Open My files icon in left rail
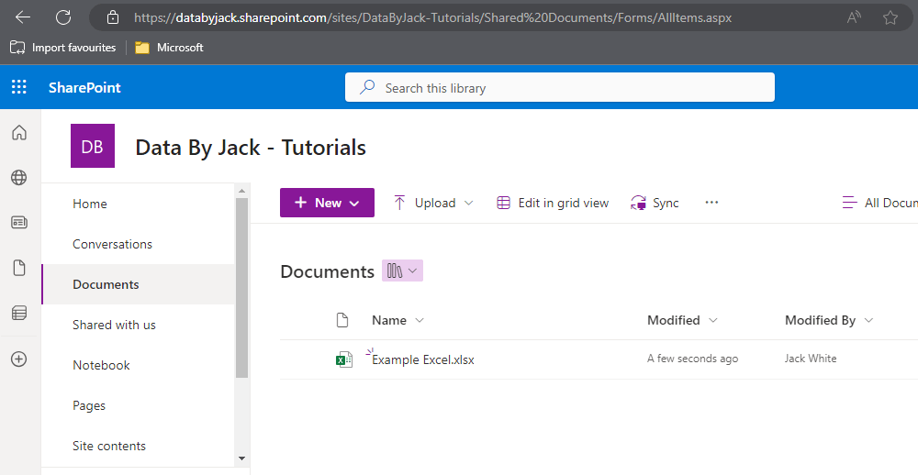The height and width of the screenshot is (475, 918). tap(18, 268)
